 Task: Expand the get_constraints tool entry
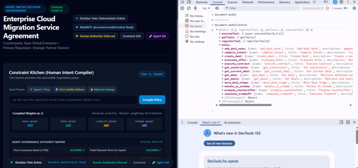223,68
